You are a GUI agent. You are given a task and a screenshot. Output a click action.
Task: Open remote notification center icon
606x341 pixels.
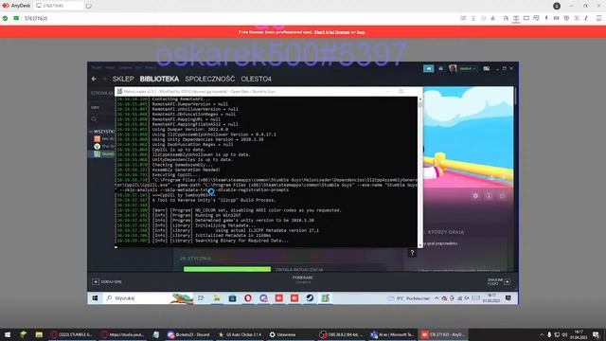point(508,298)
